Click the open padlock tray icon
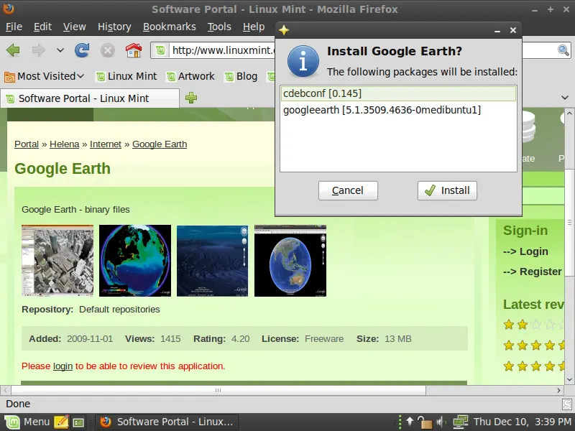This screenshot has width=575, height=431. 425,422
